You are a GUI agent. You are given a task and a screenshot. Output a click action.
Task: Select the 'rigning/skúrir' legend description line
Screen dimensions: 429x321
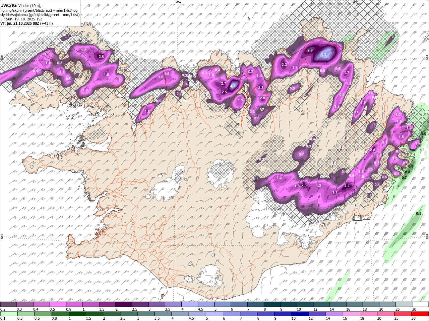(40, 10)
